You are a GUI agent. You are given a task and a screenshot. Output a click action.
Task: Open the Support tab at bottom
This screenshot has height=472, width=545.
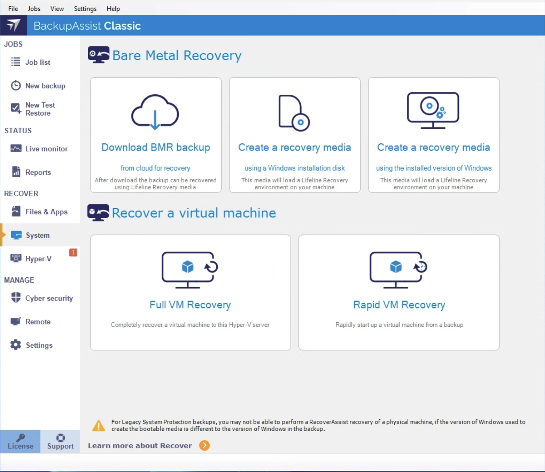pos(60,442)
